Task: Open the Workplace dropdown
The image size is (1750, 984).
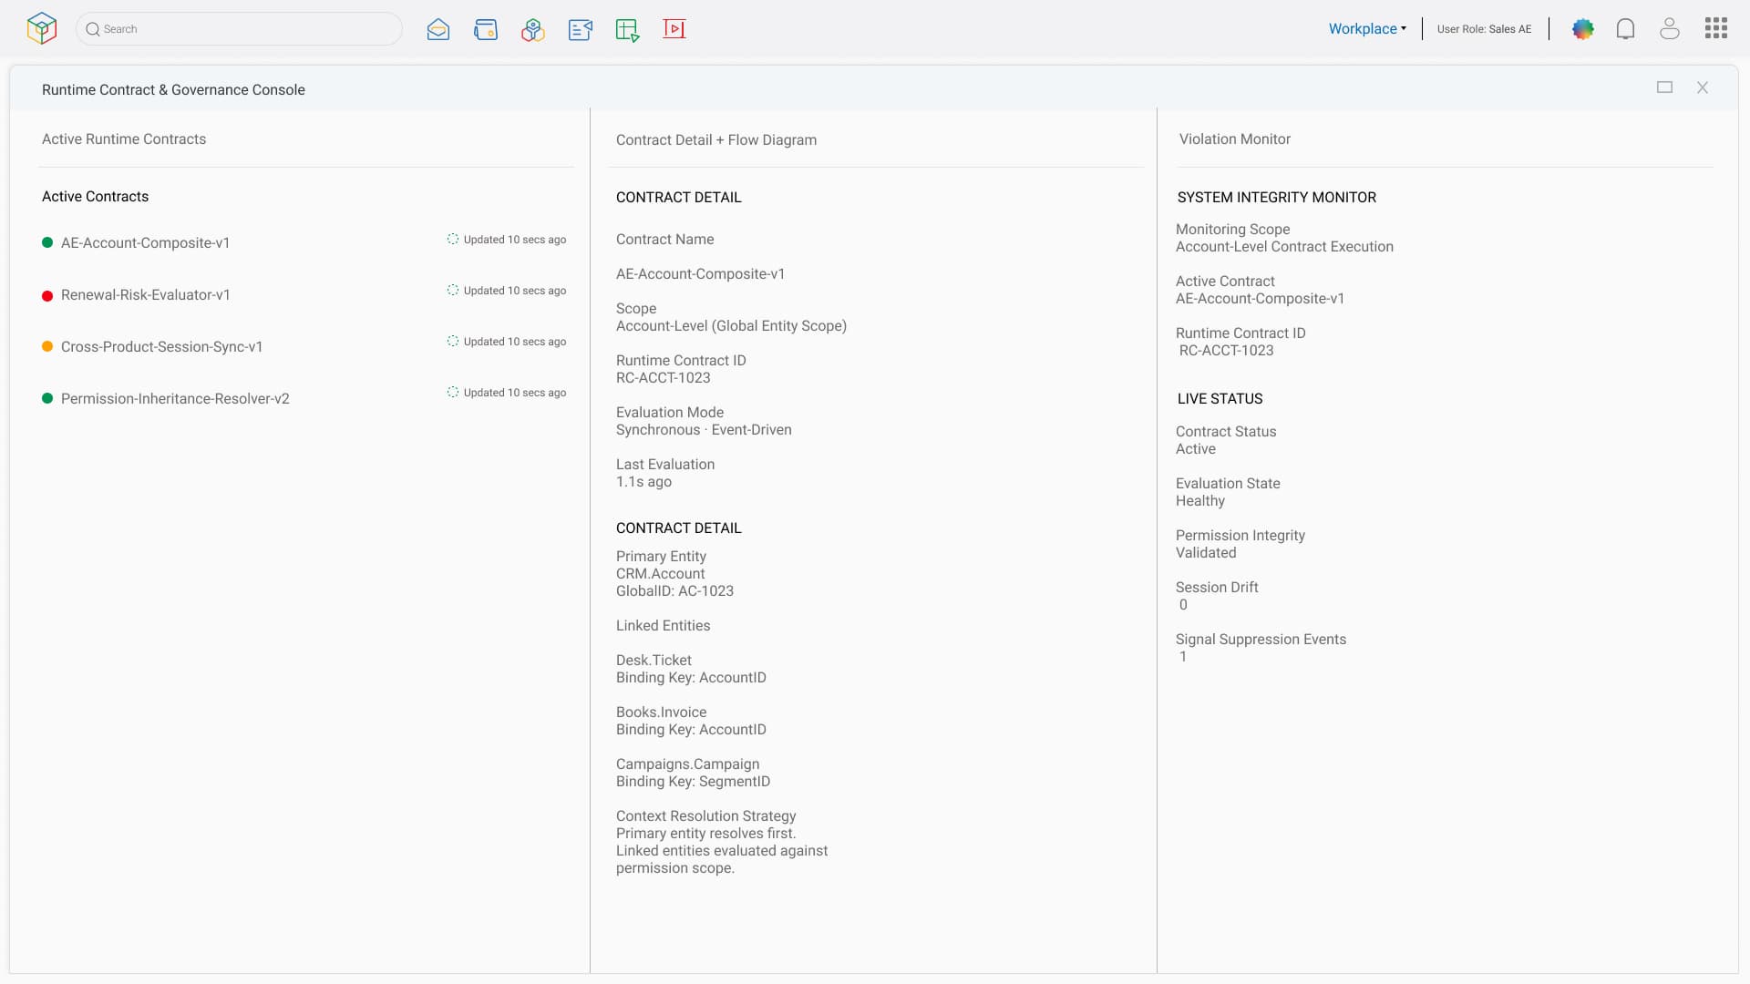Action: (1366, 28)
